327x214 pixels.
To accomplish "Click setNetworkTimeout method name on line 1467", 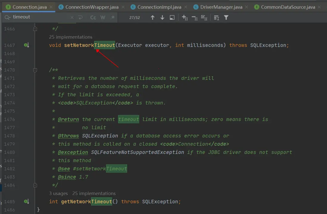I will [x=89, y=45].
